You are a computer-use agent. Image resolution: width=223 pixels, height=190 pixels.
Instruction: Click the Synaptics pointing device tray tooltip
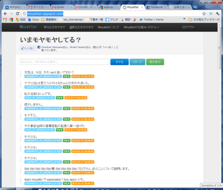click(212, 186)
